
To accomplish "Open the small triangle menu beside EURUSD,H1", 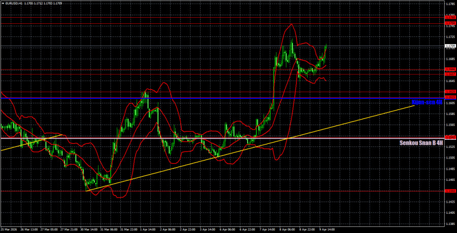I will coord(2,4).
